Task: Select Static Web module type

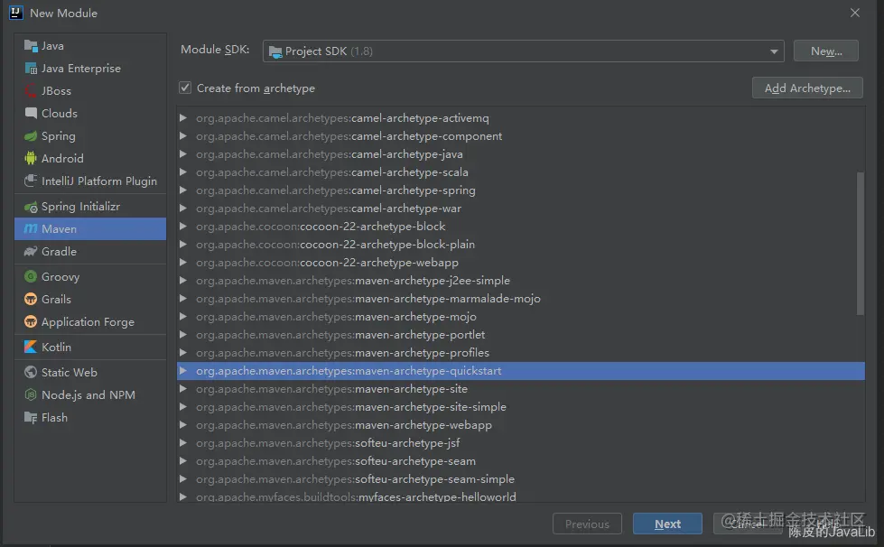Action: [x=90, y=373]
